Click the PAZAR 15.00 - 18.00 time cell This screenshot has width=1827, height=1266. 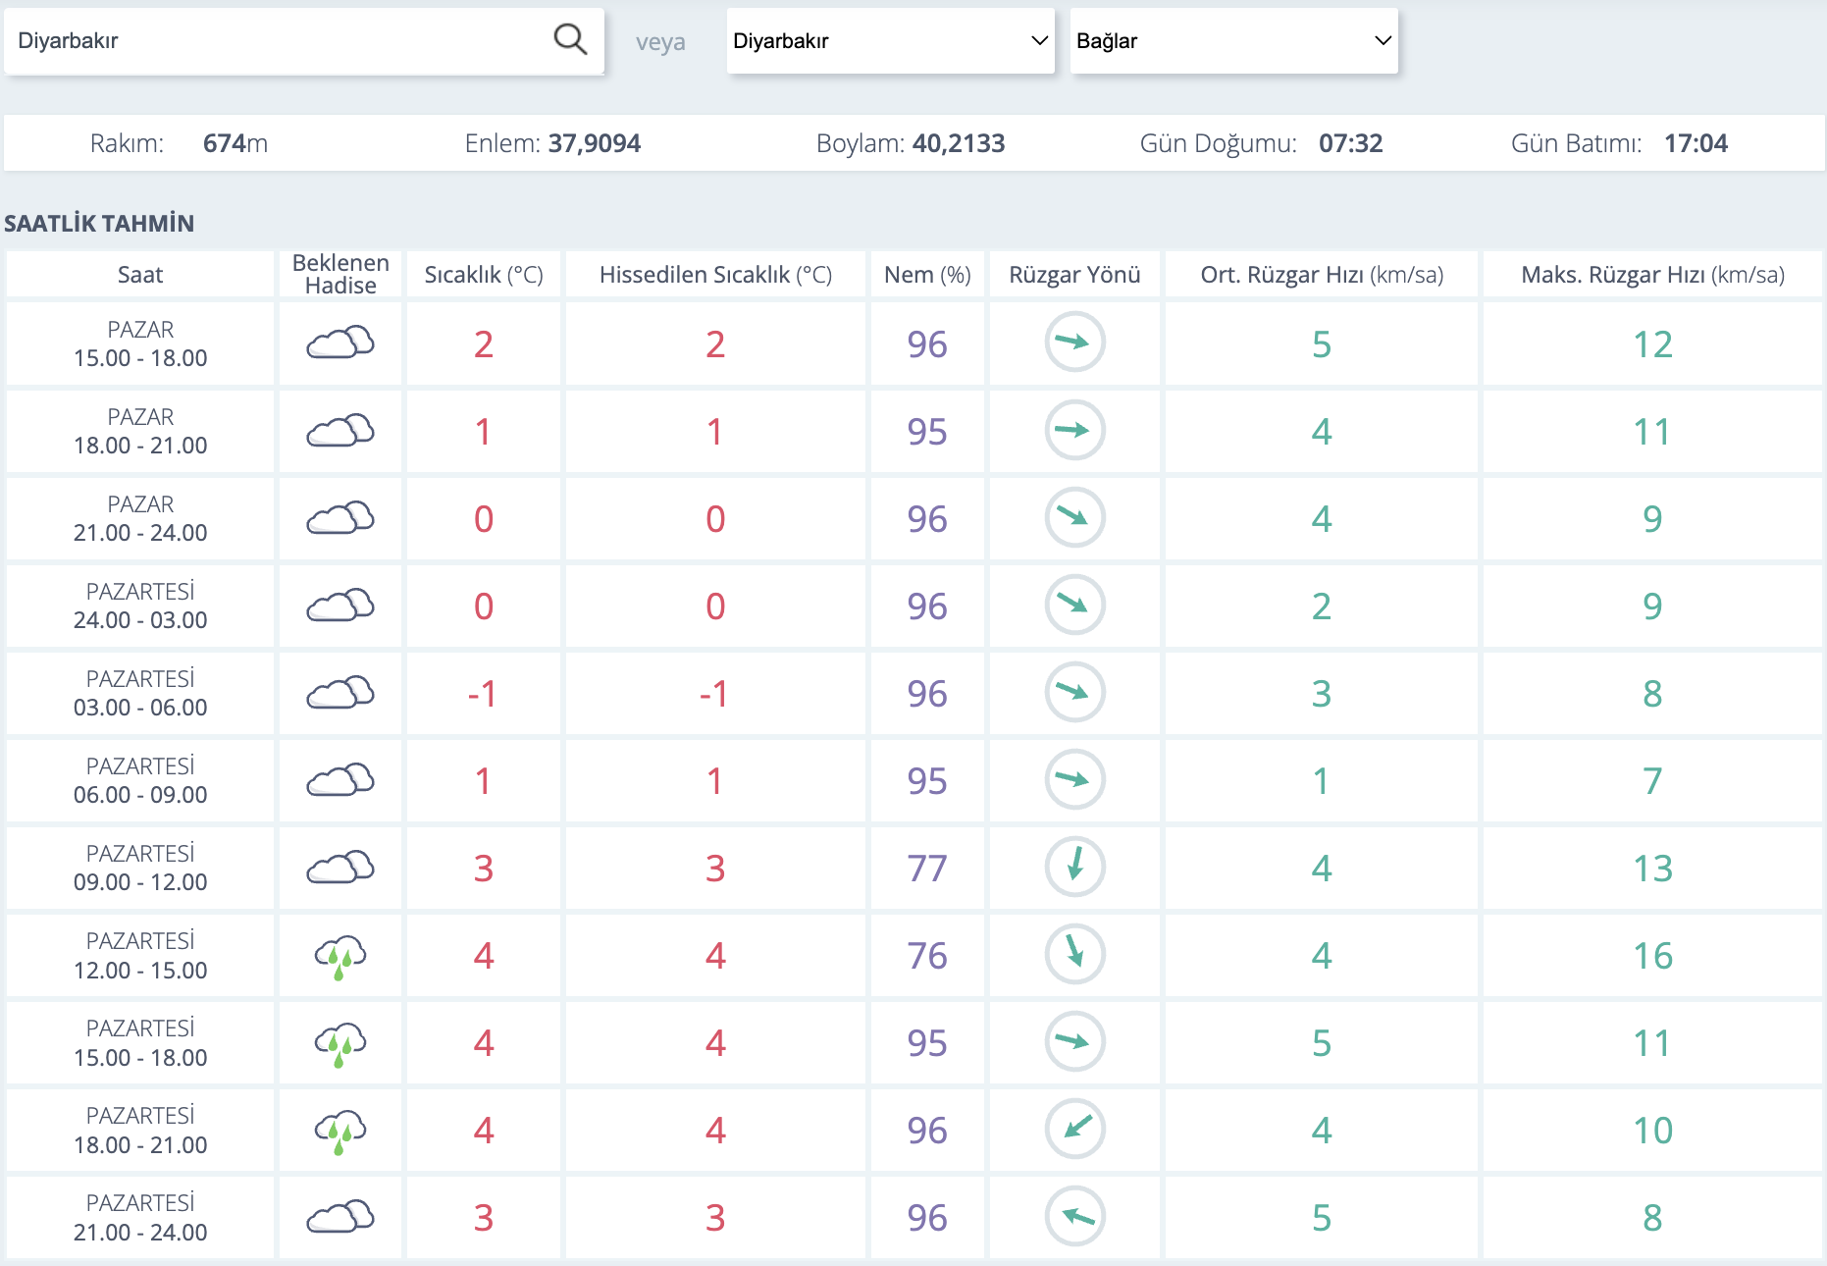[140, 343]
